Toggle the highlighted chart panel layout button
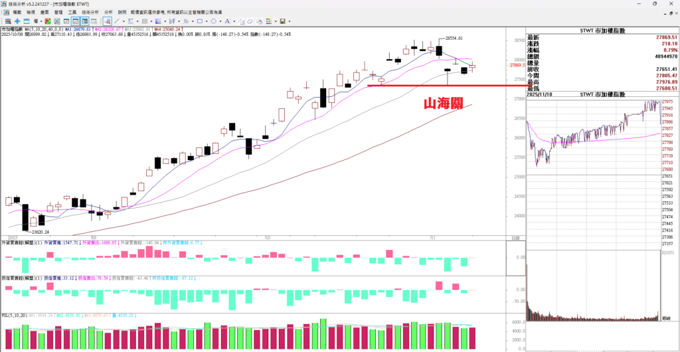This screenshot has height=352, width=680. tap(76, 21)
